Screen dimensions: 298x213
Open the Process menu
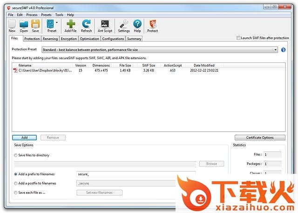tap(32, 15)
